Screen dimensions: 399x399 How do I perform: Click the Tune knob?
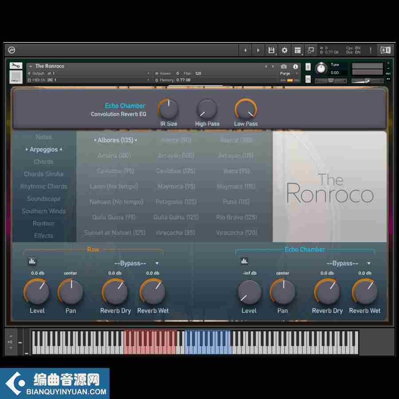[x=321, y=68]
